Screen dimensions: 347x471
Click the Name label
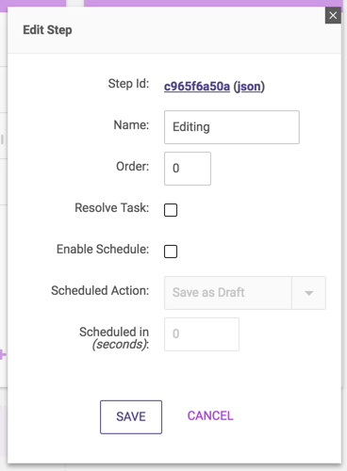click(x=131, y=124)
